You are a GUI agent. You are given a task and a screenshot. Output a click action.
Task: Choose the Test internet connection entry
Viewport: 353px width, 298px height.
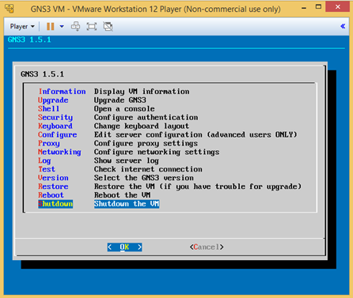(47, 169)
